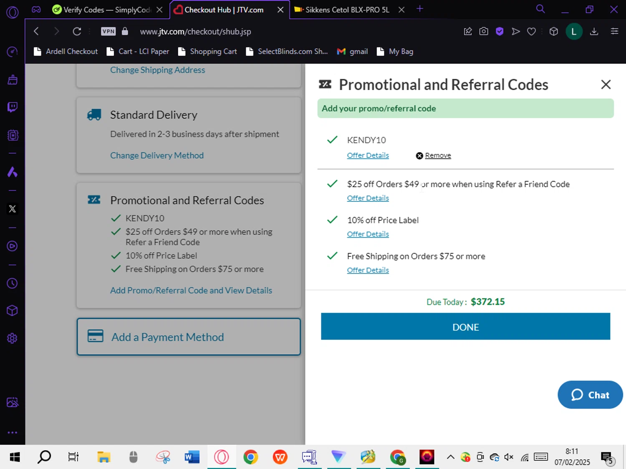The image size is (626, 469).
Task: Open the Aria AI sidebar icon
Action: [x=13, y=172]
